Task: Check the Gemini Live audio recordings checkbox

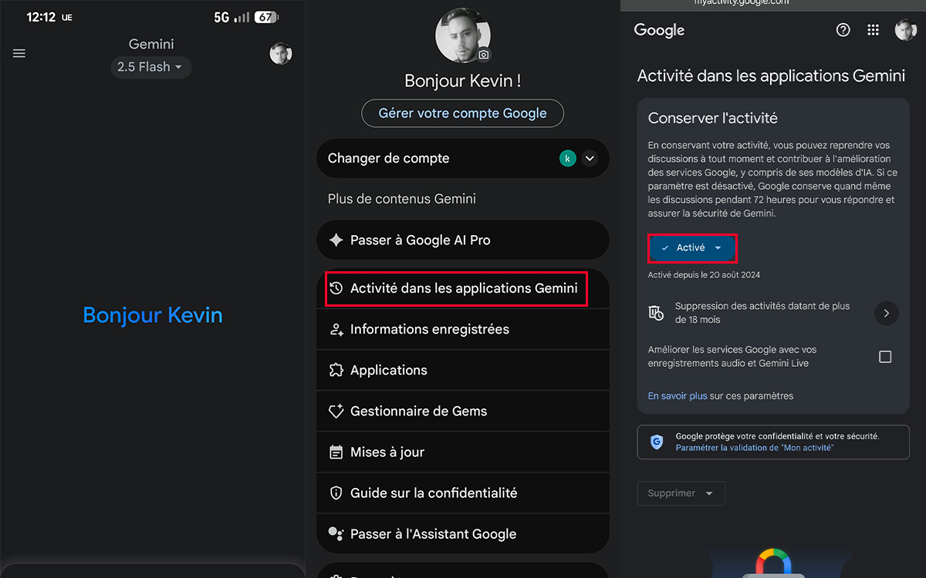Action: (884, 355)
